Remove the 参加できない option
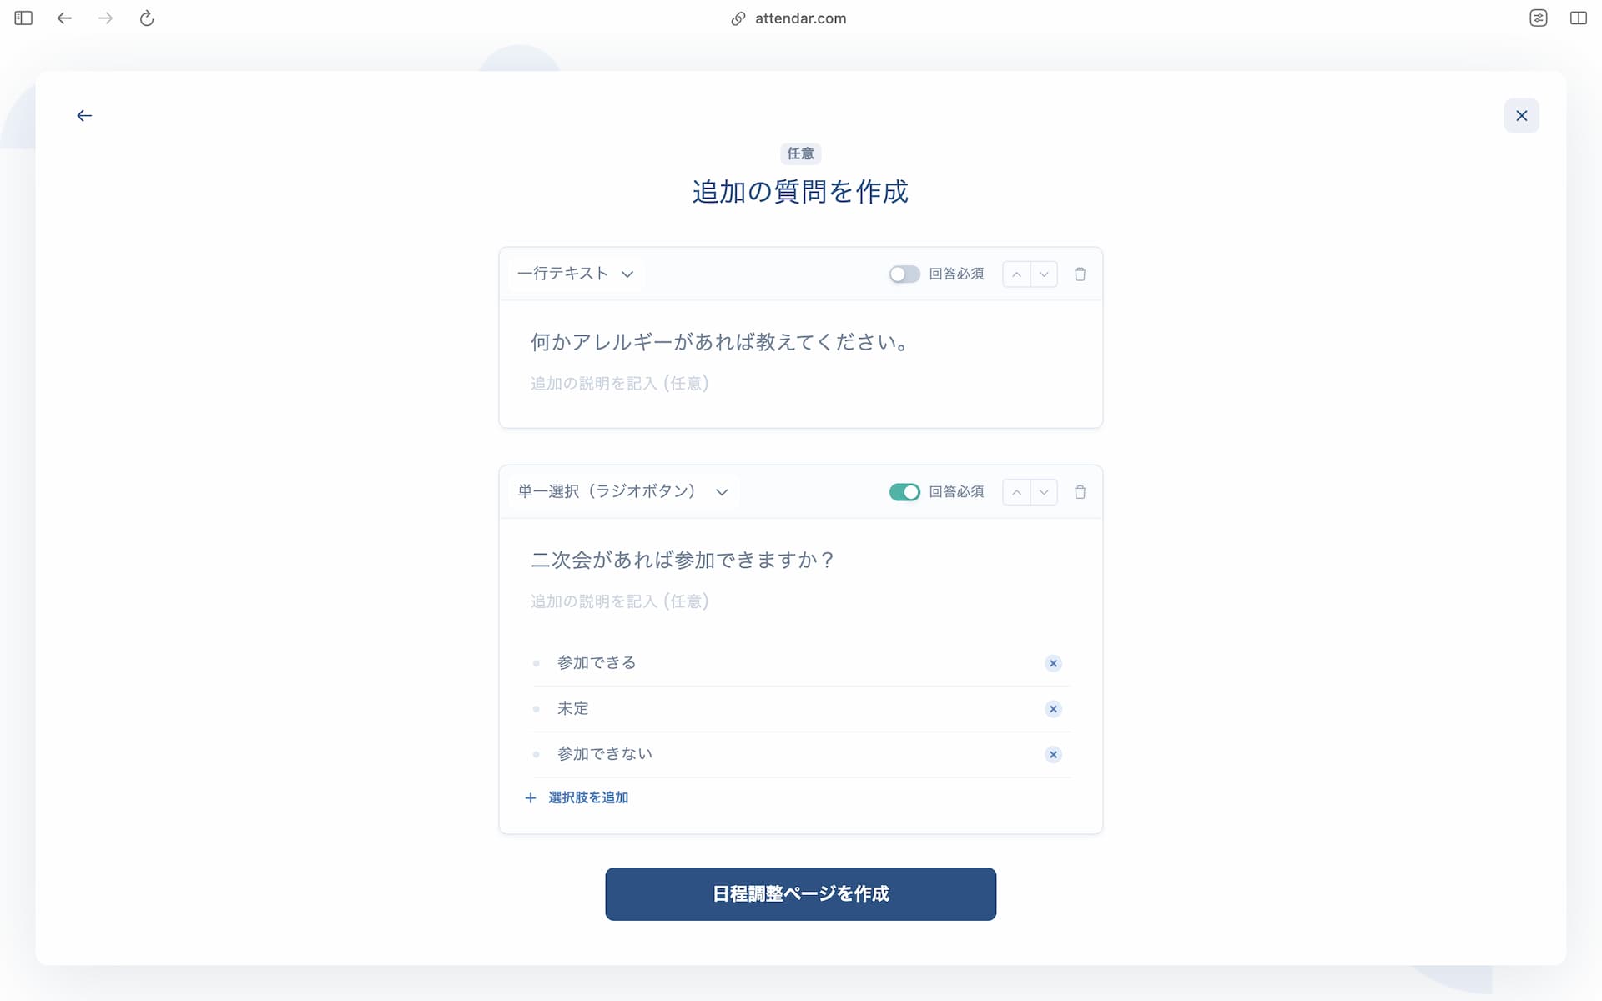Image resolution: width=1602 pixels, height=1001 pixels. tap(1053, 755)
